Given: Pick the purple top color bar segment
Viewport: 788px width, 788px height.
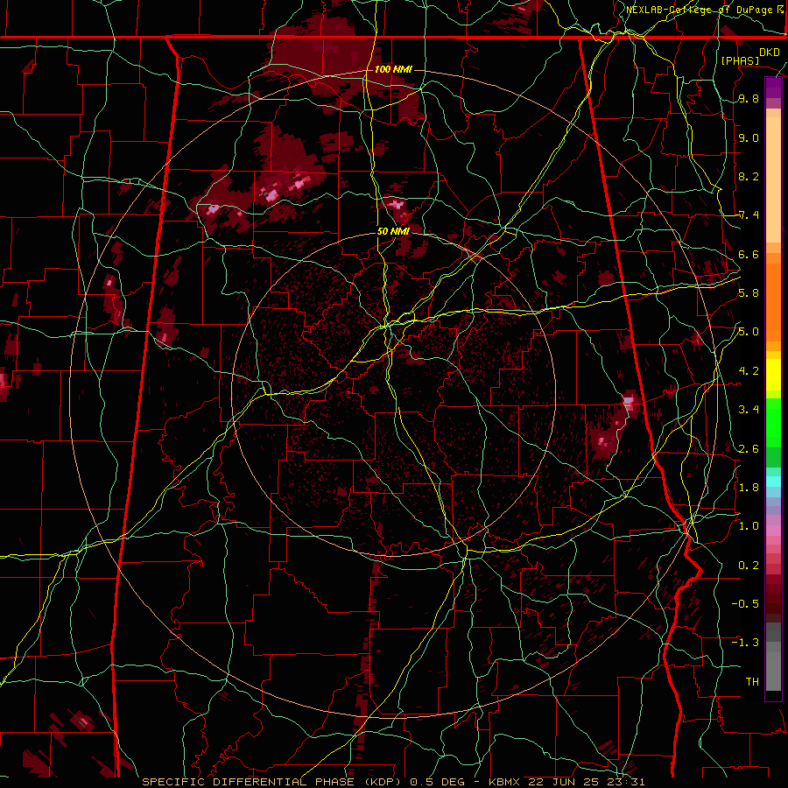Looking at the screenshot, I should pos(773,88).
